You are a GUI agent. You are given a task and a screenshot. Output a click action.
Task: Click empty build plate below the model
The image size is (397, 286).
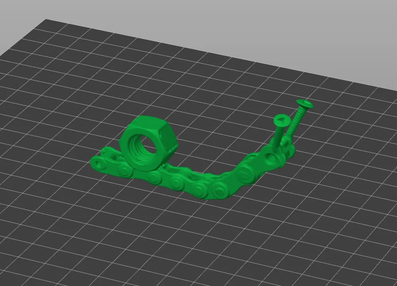pyautogui.click(x=190, y=235)
